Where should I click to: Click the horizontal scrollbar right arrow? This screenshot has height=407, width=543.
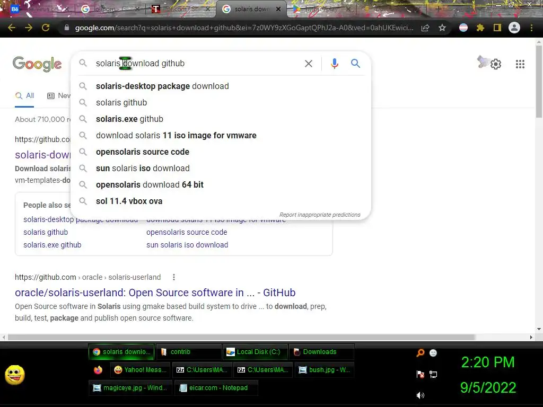pyautogui.click(x=531, y=337)
